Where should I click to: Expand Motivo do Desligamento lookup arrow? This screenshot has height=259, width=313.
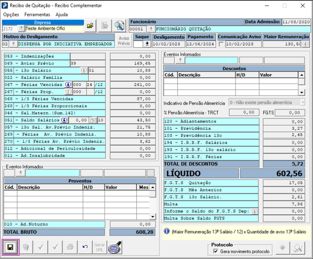(x=13, y=44)
